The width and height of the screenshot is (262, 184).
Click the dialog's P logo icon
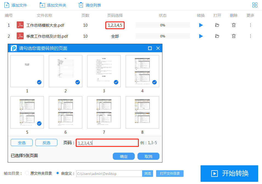pyautogui.click(x=14, y=48)
